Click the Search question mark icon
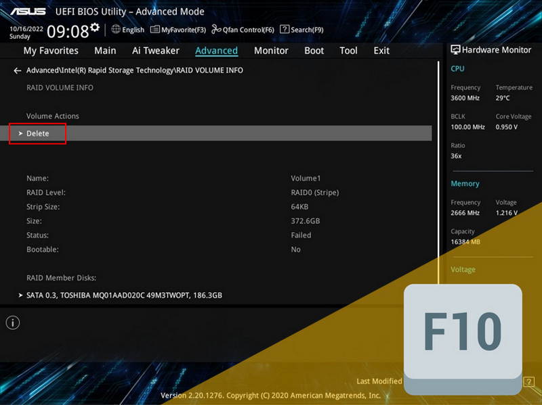 pyautogui.click(x=284, y=29)
